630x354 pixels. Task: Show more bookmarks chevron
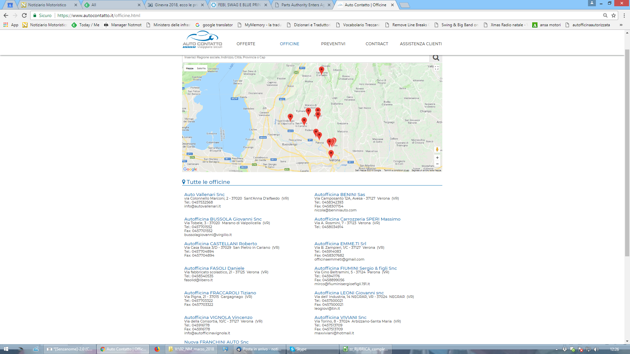621,25
